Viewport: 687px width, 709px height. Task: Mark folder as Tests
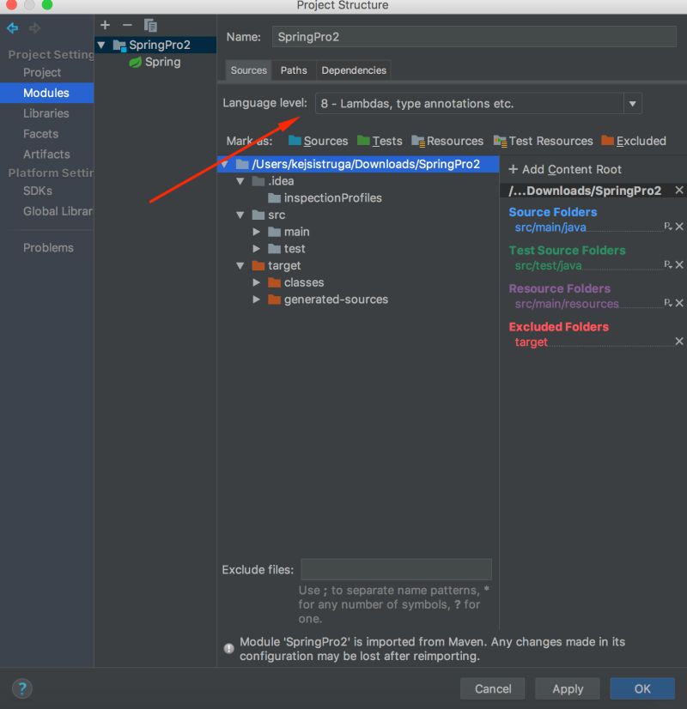pos(380,141)
